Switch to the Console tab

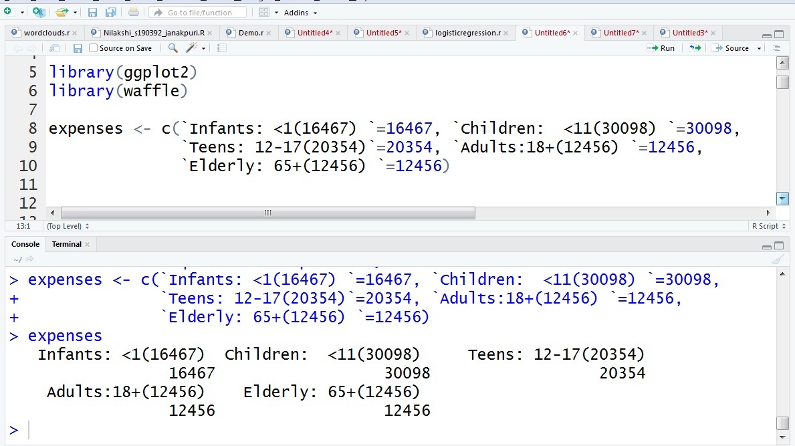point(25,244)
